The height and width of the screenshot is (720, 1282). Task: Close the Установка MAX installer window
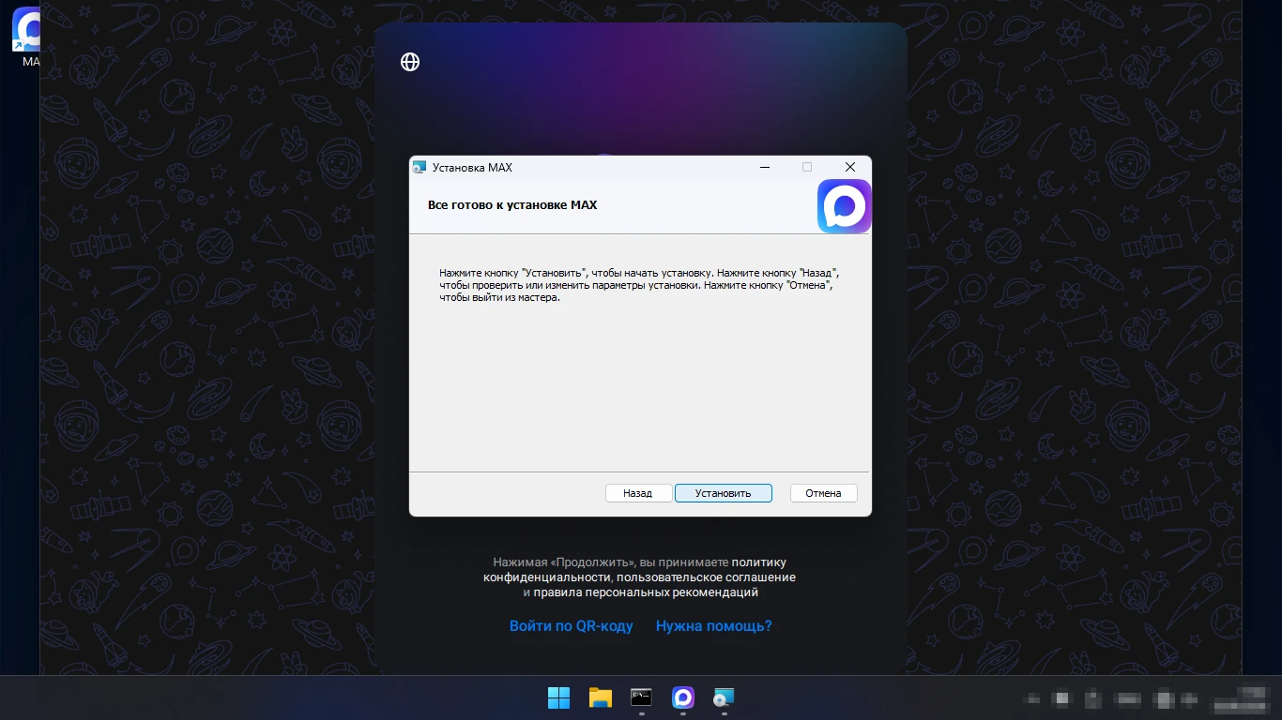[x=850, y=167]
